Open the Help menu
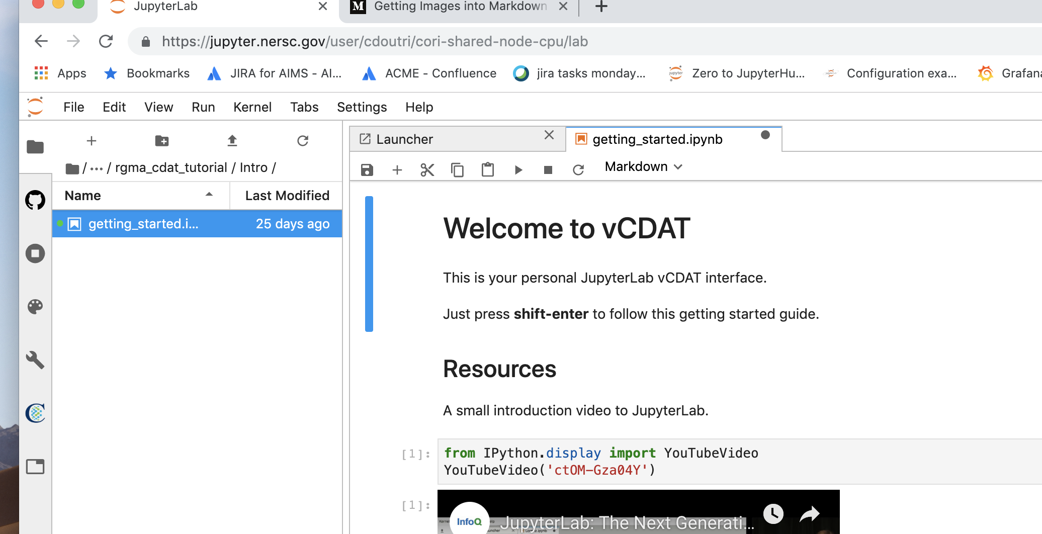 click(x=419, y=107)
